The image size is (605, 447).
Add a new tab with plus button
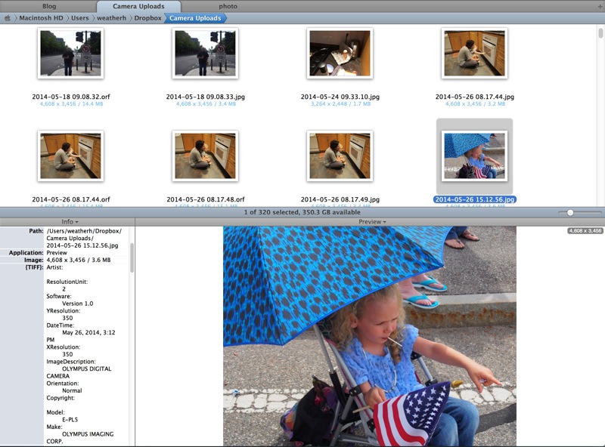[x=600, y=6]
